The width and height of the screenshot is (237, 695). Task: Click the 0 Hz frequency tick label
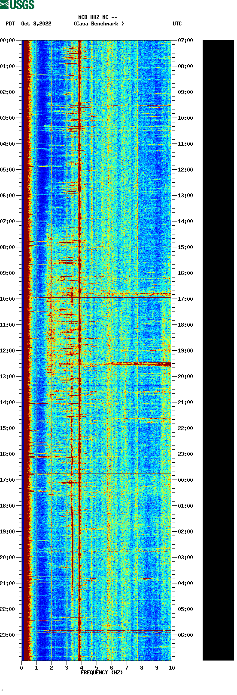pos(21,668)
